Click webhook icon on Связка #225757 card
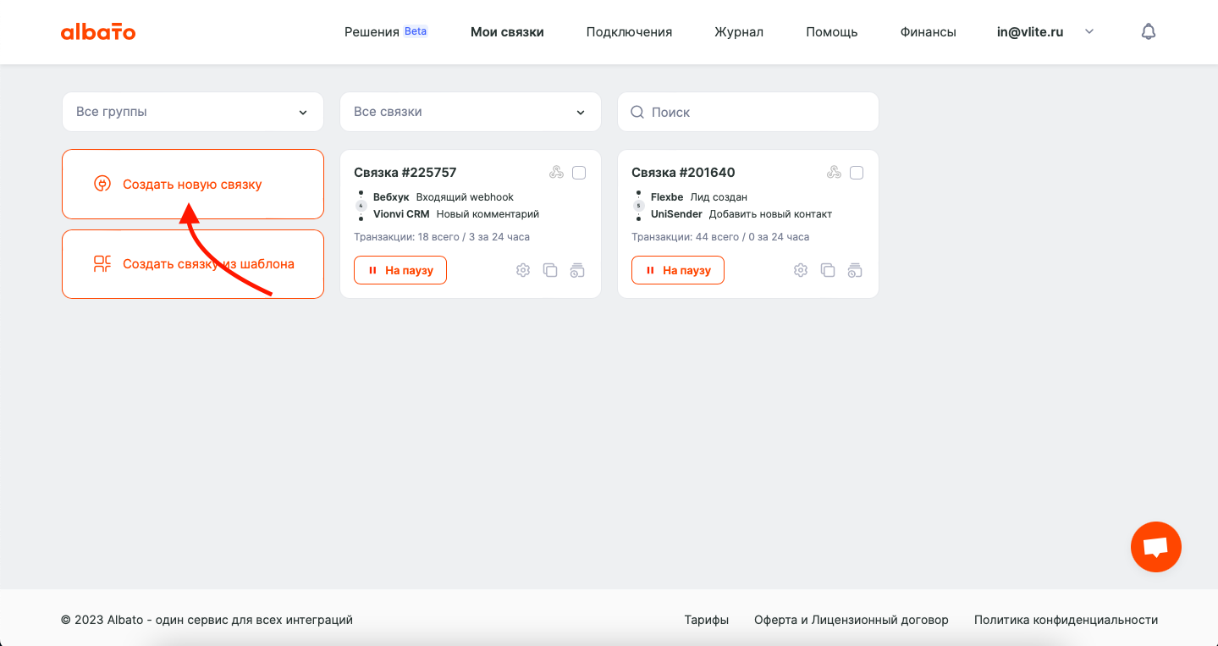This screenshot has width=1218, height=646. (x=556, y=173)
